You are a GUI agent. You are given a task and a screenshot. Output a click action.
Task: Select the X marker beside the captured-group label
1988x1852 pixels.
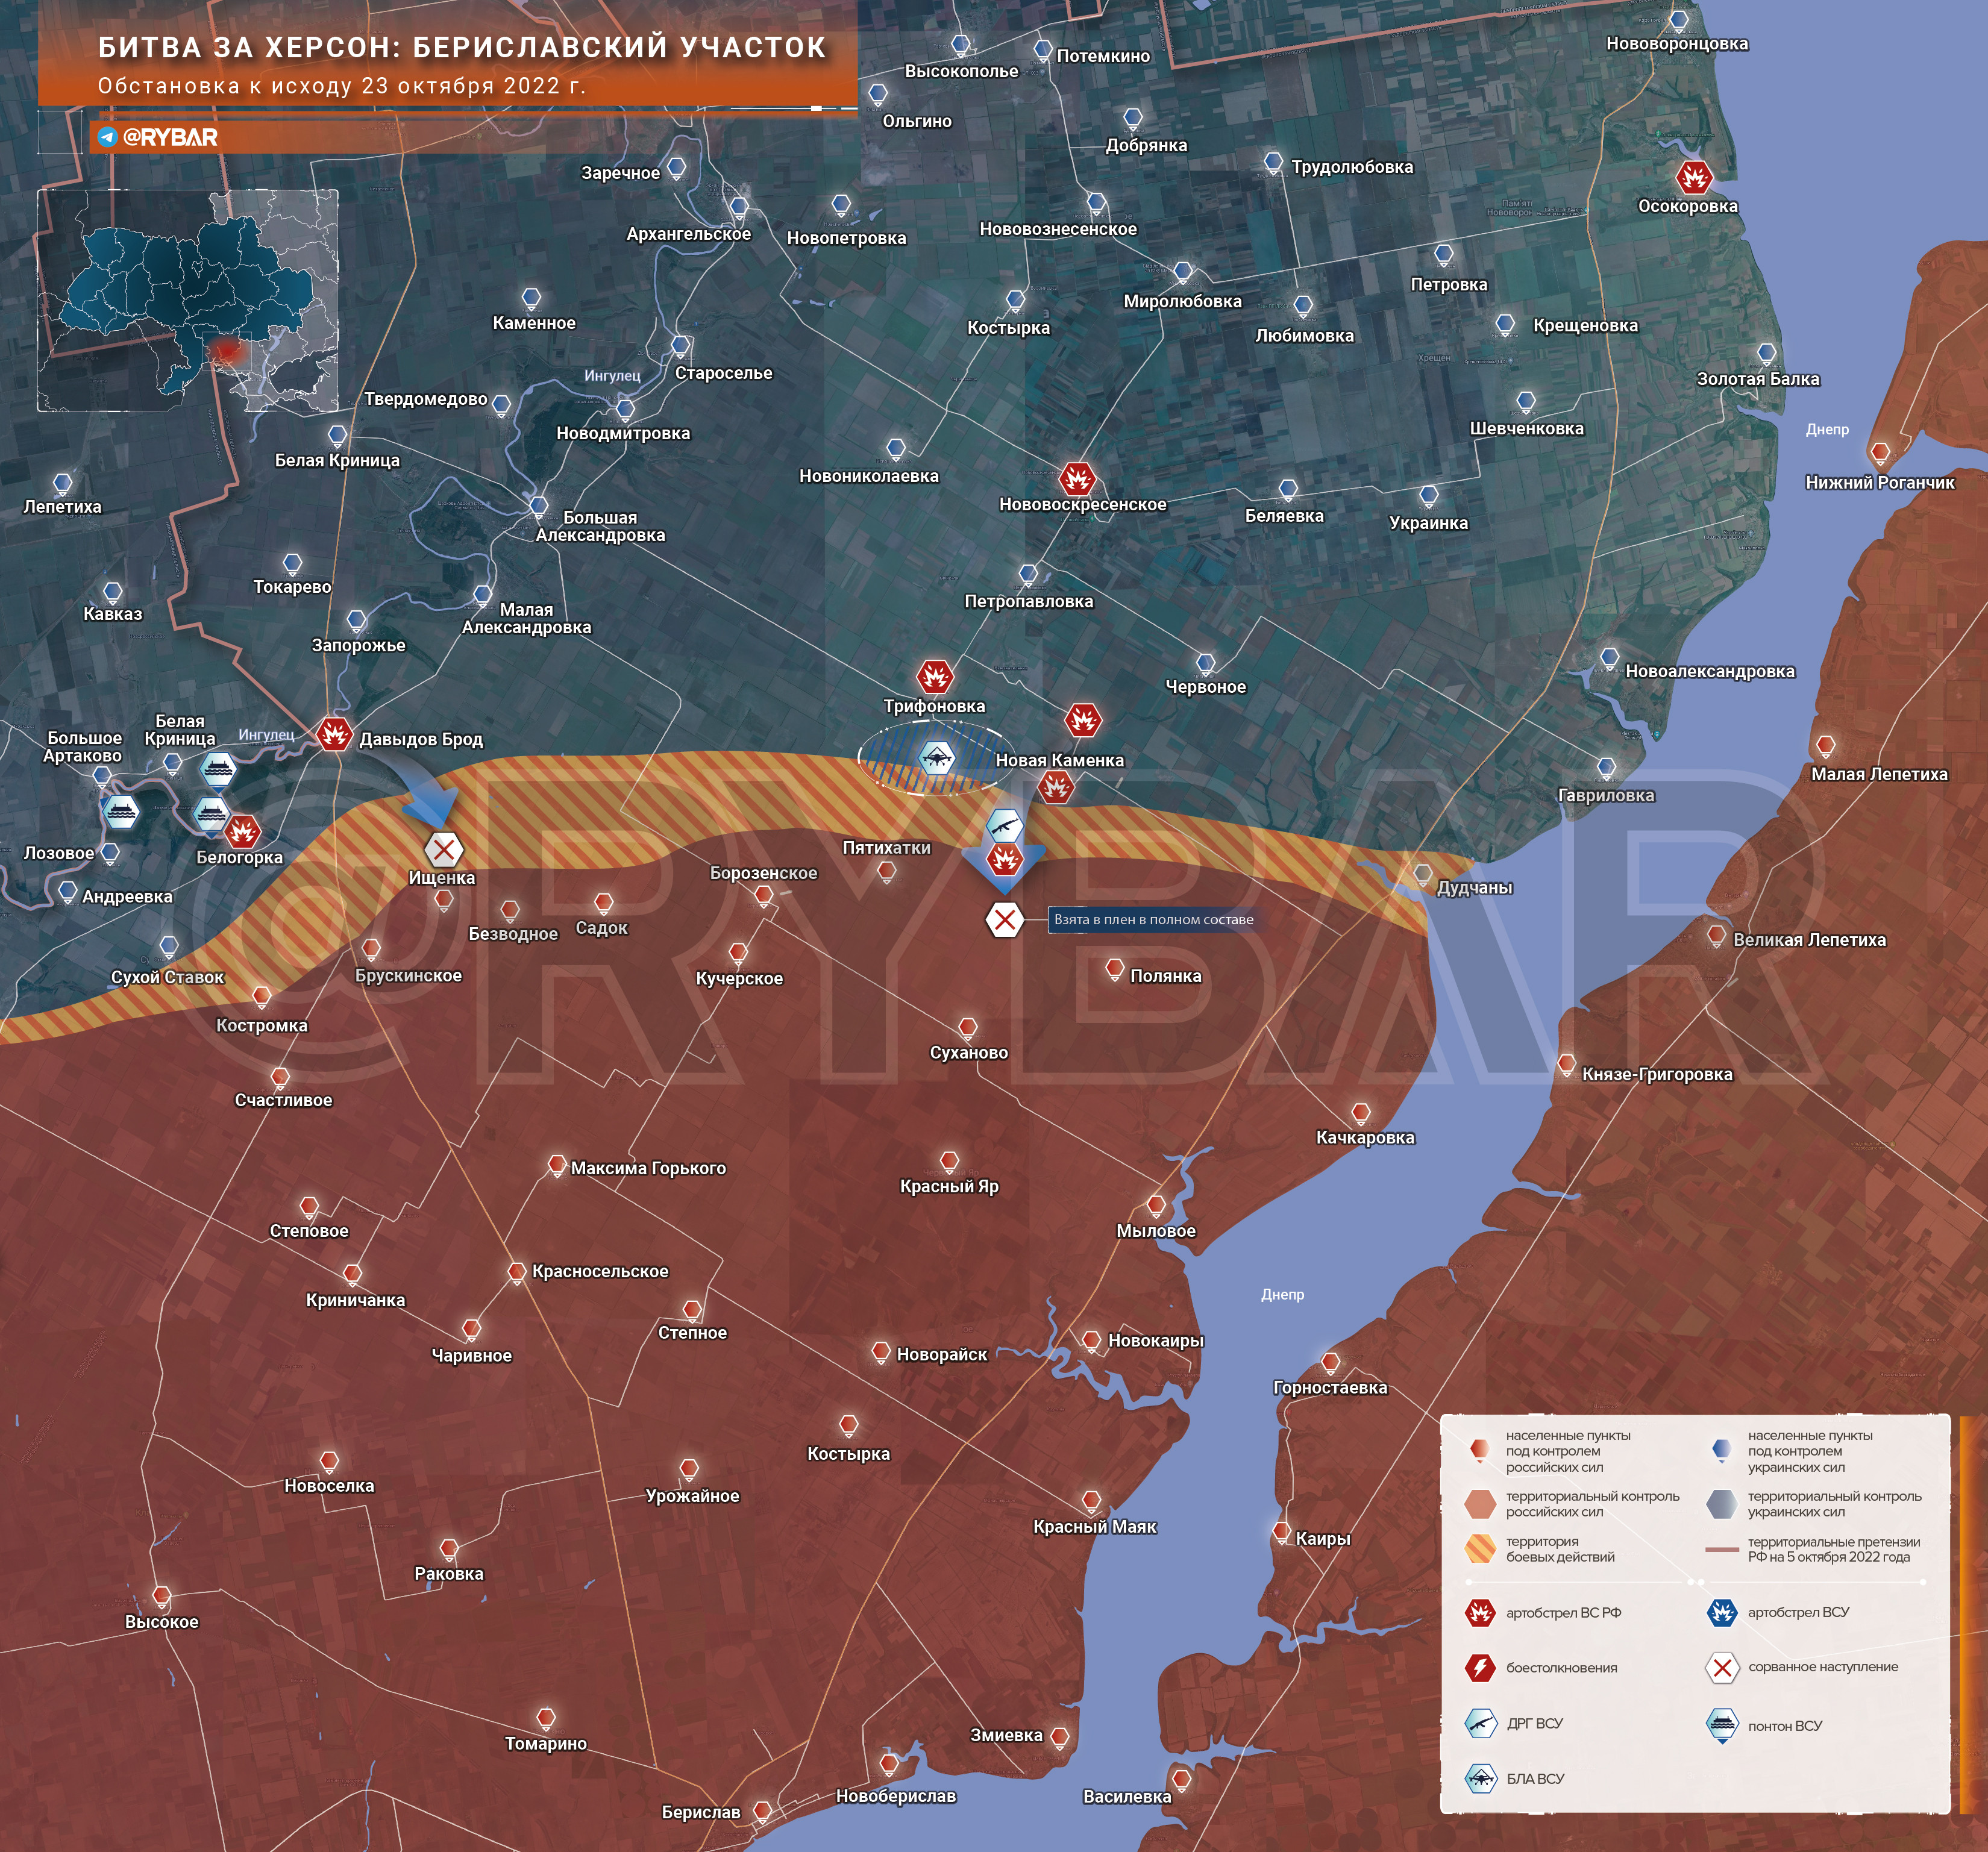pos(1004,919)
